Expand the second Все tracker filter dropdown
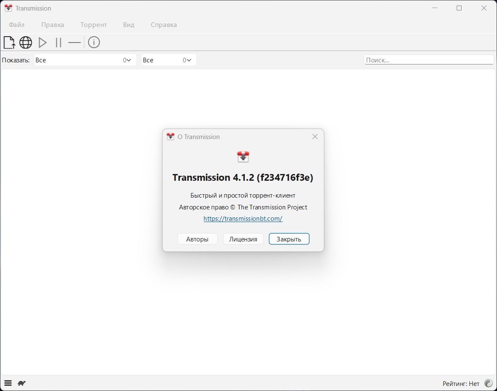Viewport: 497px width, 391px height. [168, 60]
